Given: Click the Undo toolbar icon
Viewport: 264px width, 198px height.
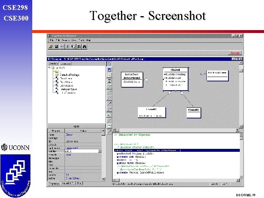Looking at the screenshot, I should click(x=62, y=47).
